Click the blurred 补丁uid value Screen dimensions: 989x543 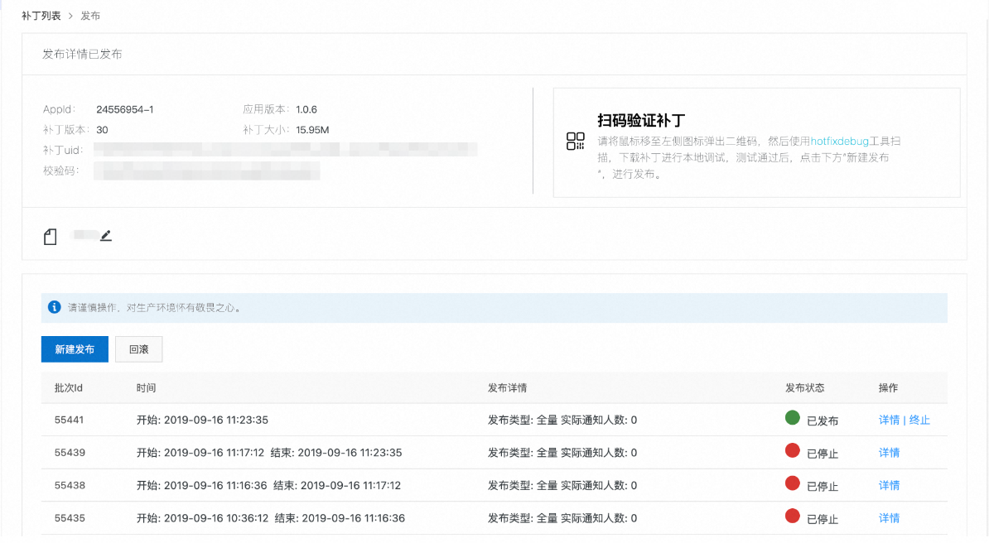(x=286, y=150)
